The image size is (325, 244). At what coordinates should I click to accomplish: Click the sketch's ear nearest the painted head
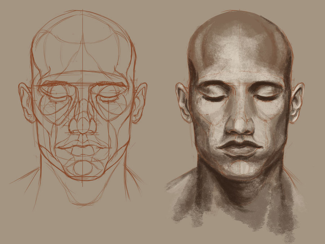tap(139, 103)
